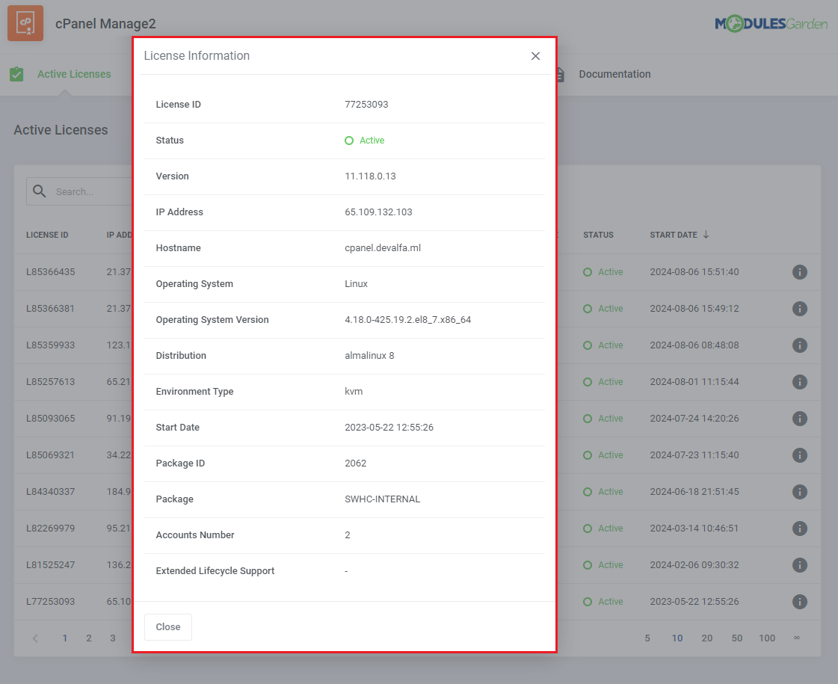The image size is (838, 684).
Task: Click the cPanel Manage2 title text
Action: click(x=105, y=23)
